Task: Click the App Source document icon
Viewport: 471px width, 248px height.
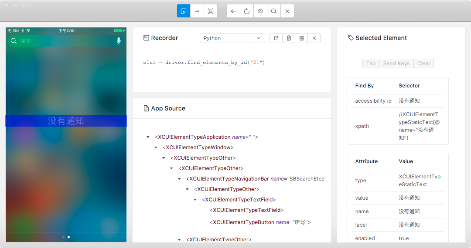Action: (146, 108)
